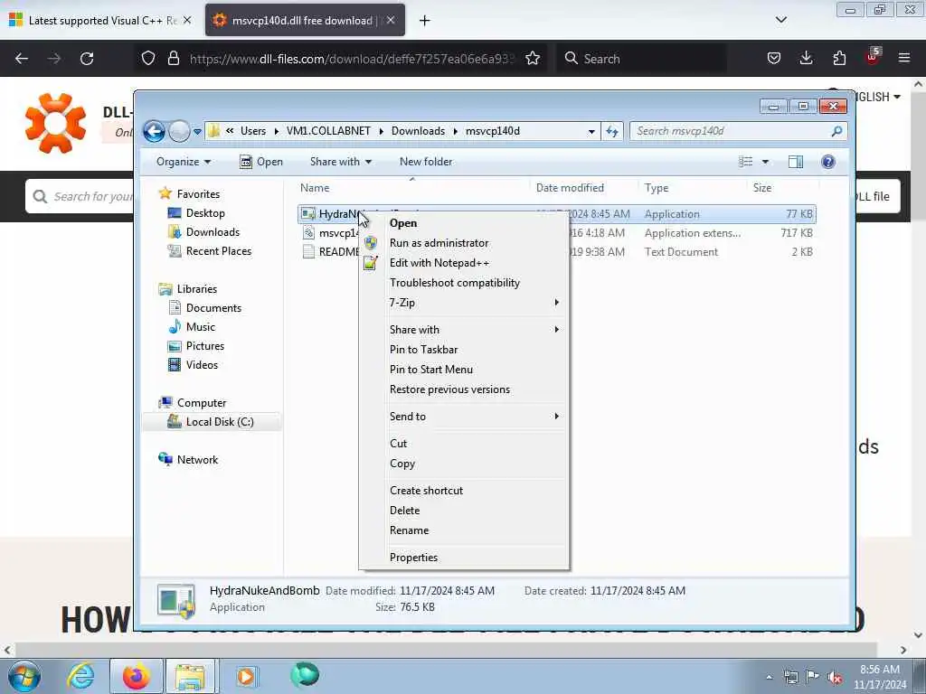This screenshot has width=926, height=694.
Task: Open the Organize menu
Action: pos(183,162)
